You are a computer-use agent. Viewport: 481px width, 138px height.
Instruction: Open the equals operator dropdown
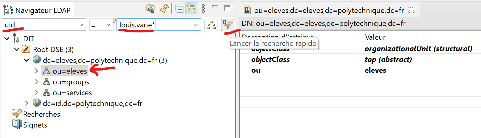tap(108, 25)
